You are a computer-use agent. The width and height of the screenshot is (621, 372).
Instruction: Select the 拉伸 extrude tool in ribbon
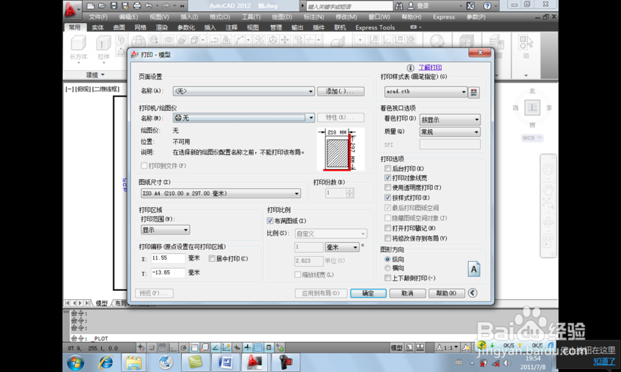103,48
